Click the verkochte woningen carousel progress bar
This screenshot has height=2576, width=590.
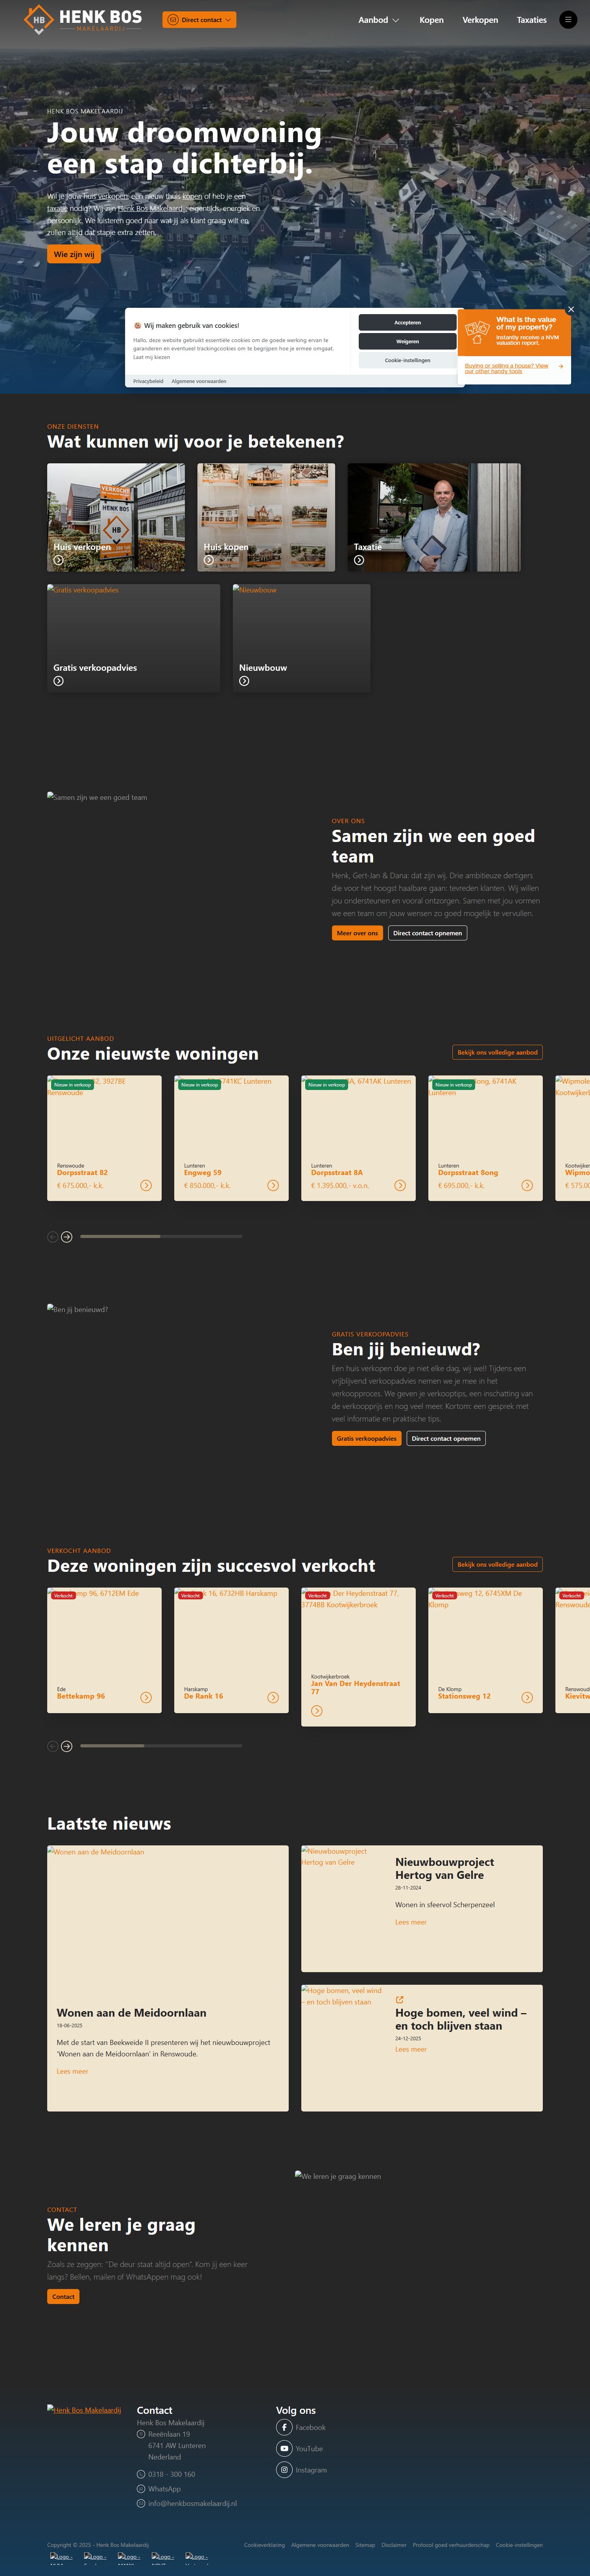[161, 1746]
